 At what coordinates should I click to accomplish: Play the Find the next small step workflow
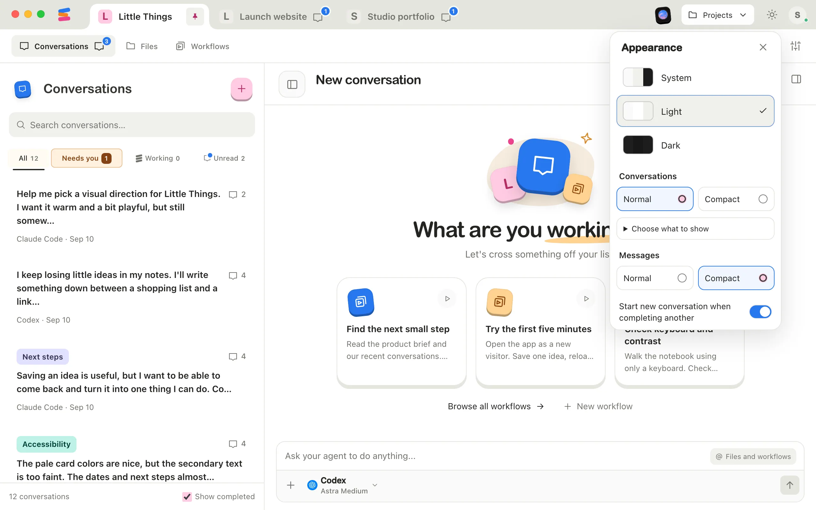[x=447, y=299]
